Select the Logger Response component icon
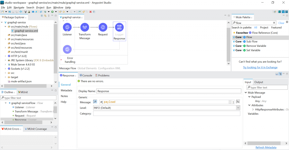Viewport: 289px width, 150px height. click(119, 27)
